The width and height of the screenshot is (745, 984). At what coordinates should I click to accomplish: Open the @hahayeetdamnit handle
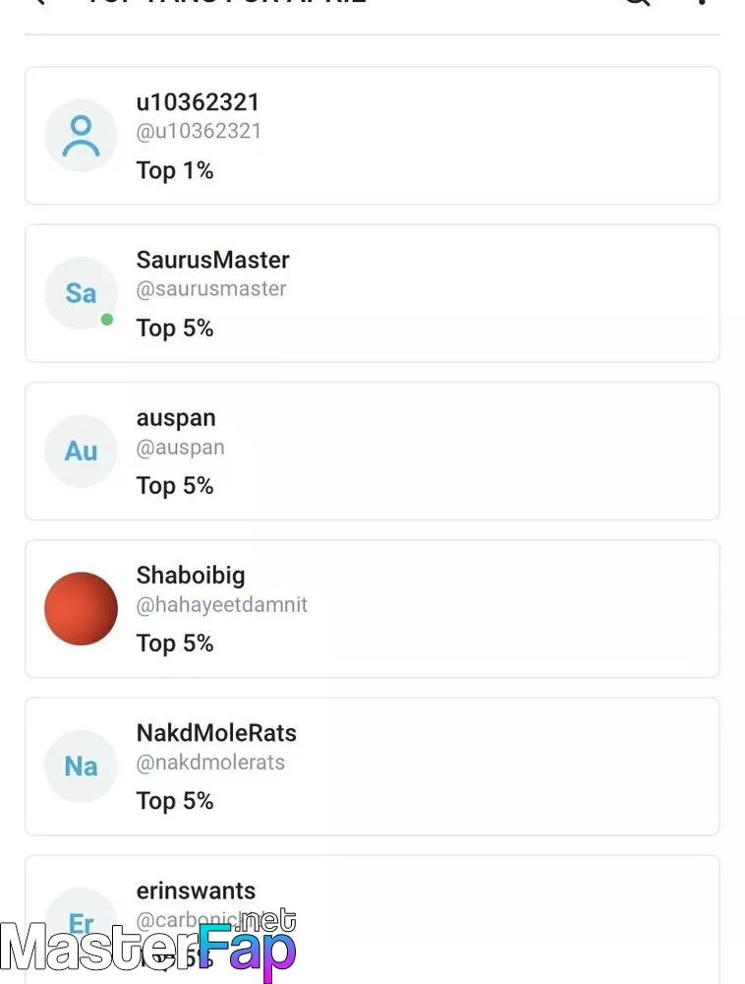pyautogui.click(x=222, y=604)
